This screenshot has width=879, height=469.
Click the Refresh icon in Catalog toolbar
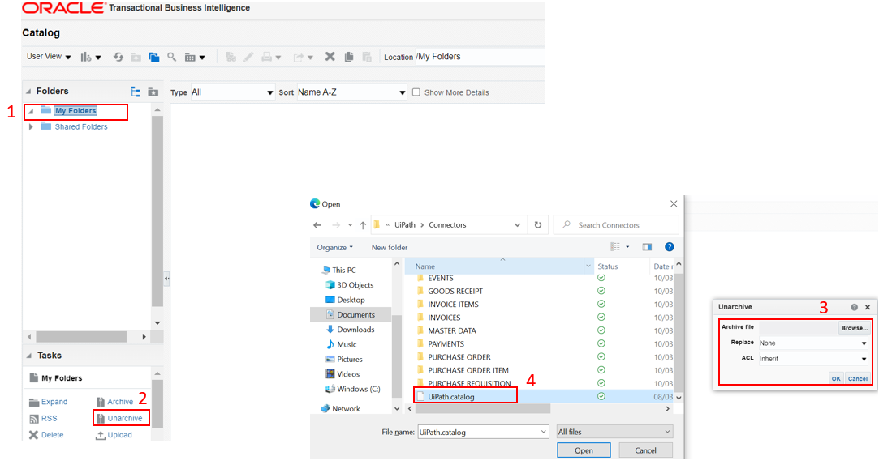tap(118, 57)
